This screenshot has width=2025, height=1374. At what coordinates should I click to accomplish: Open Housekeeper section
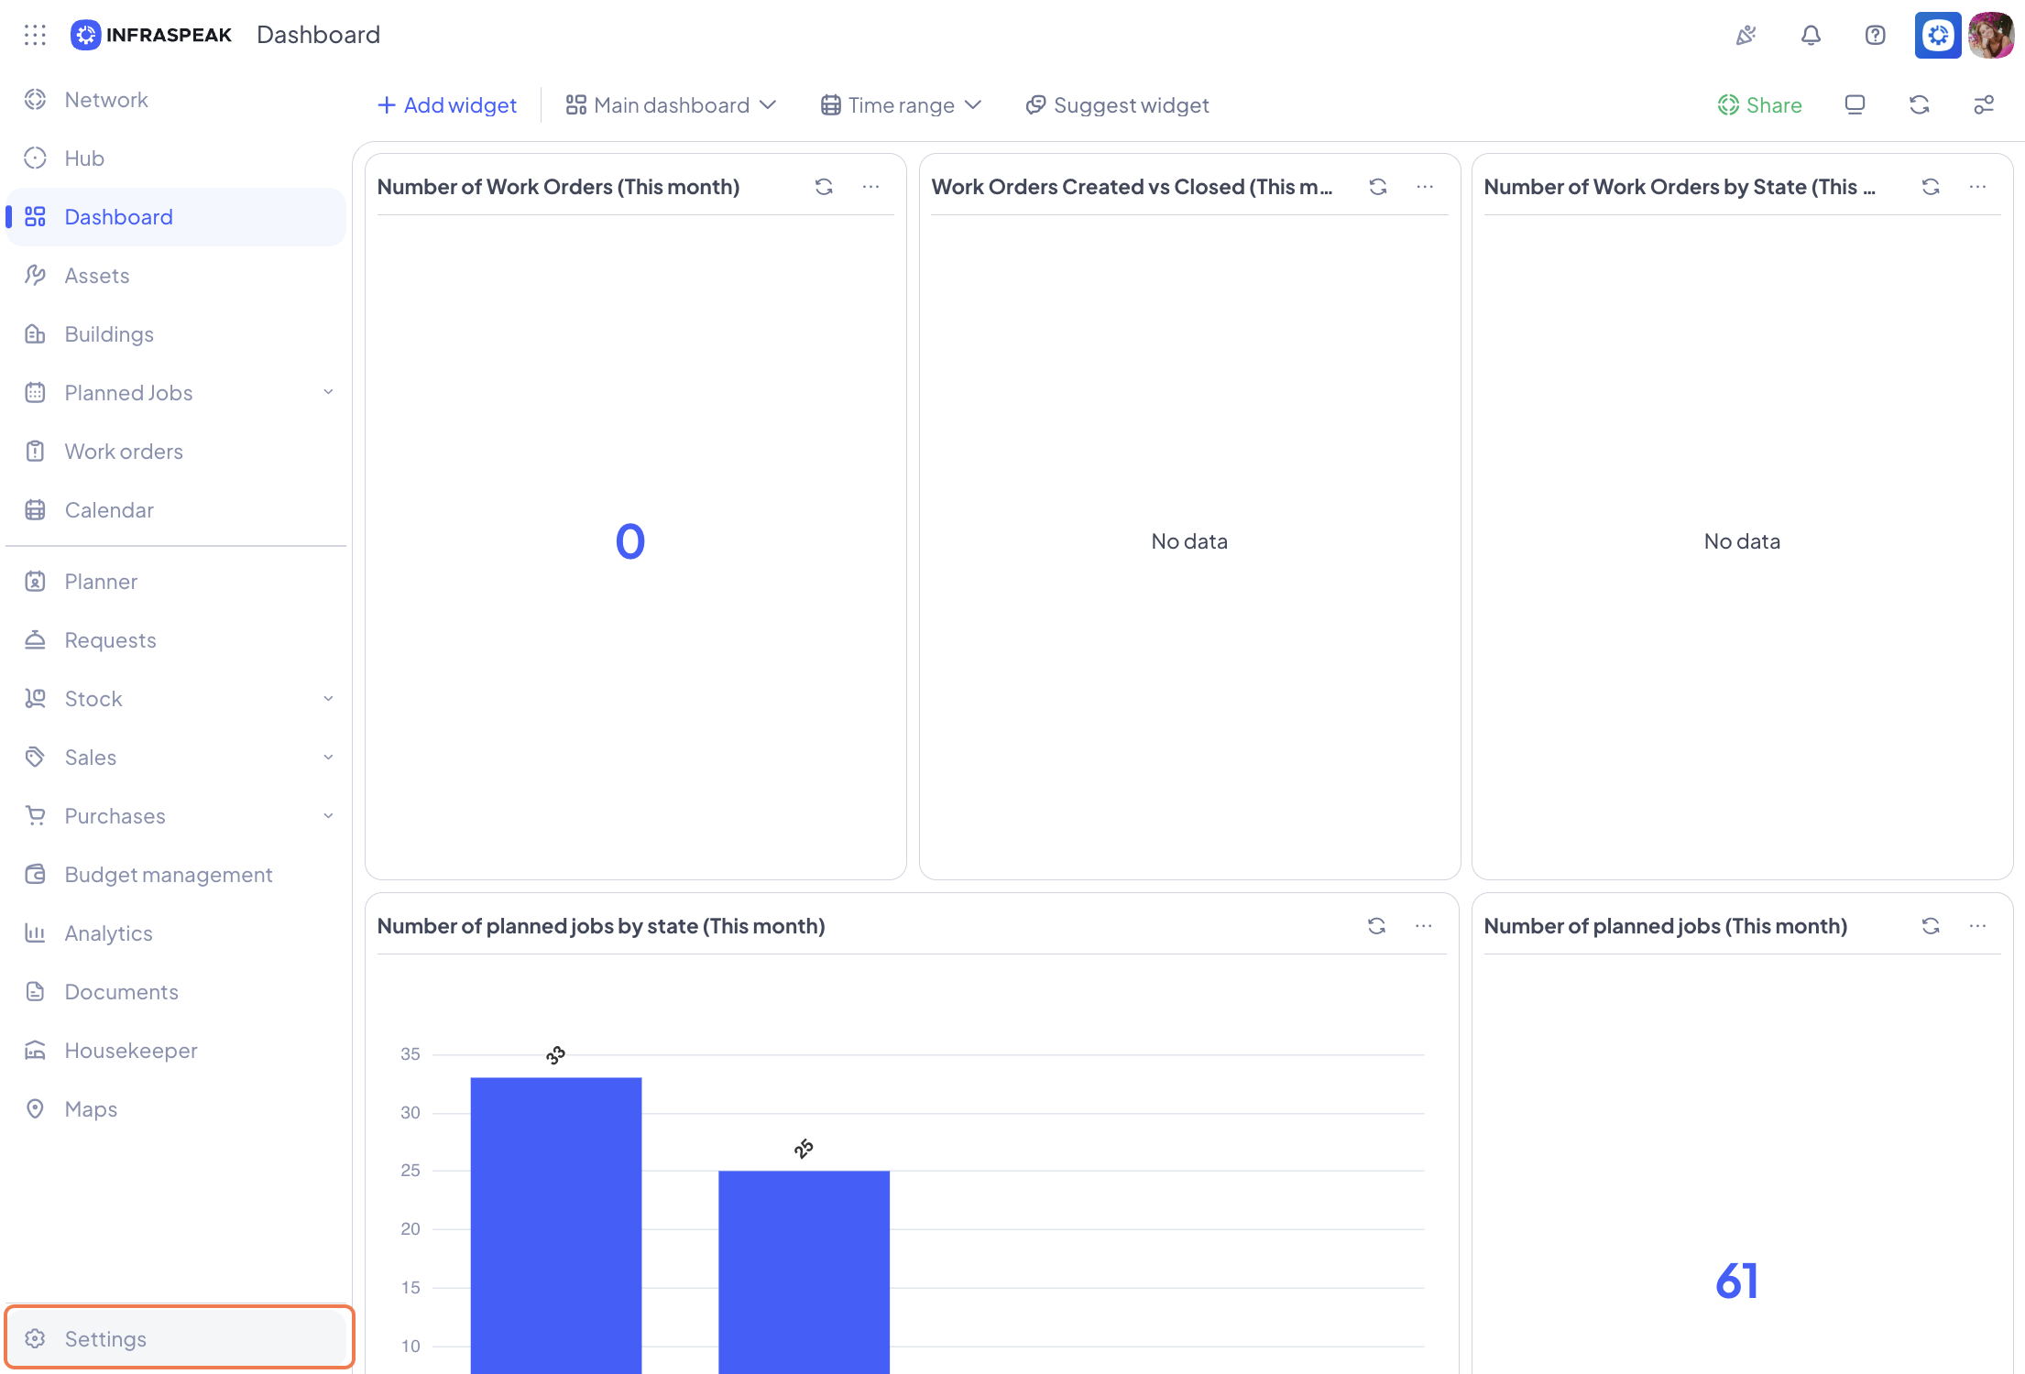[x=176, y=1051]
